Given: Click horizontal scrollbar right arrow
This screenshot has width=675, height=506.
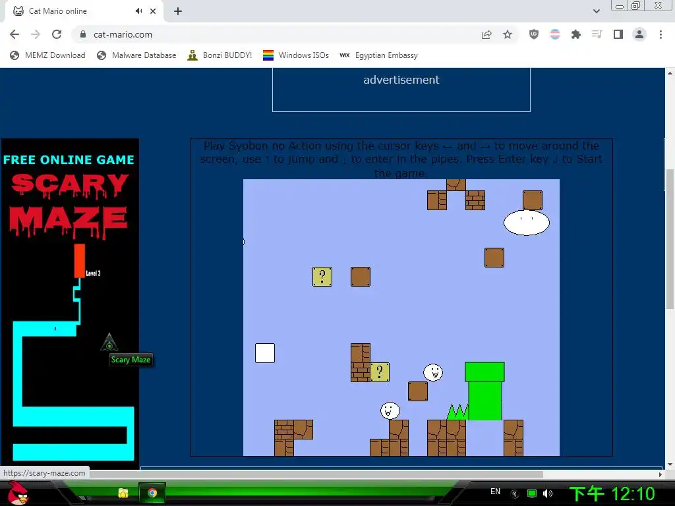Looking at the screenshot, I should pos(660,474).
